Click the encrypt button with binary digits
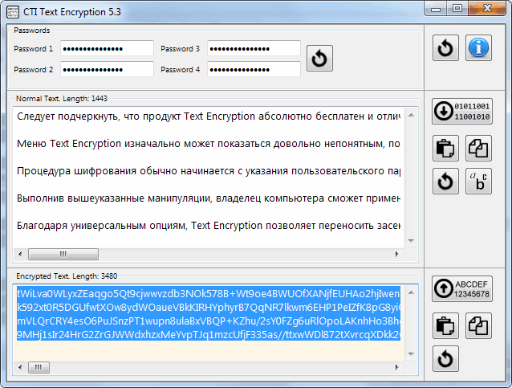This screenshot has height=388, width=512. coord(462,112)
